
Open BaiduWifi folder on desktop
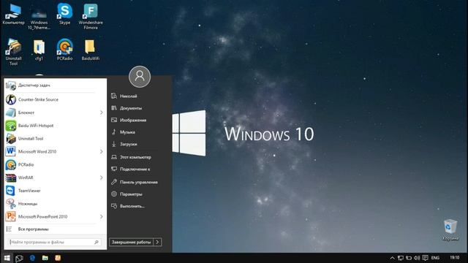click(x=91, y=50)
